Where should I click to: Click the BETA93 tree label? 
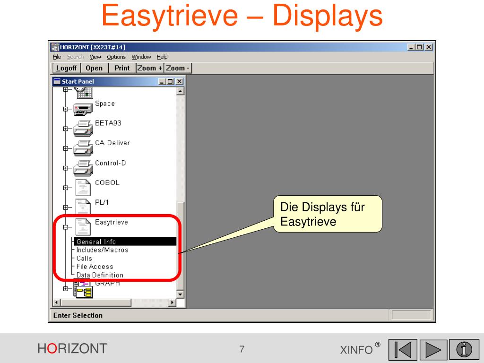coord(108,123)
